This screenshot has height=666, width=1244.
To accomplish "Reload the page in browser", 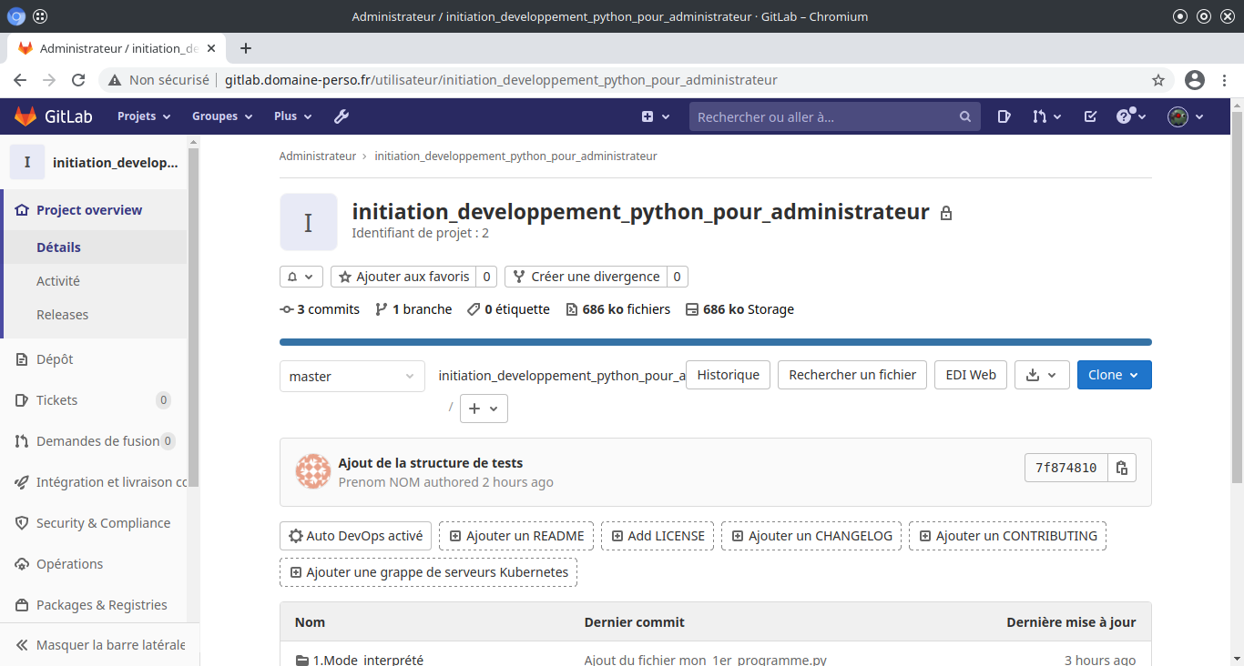I will (78, 80).
